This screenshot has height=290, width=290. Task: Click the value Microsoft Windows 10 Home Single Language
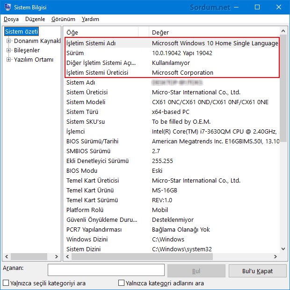coord(215,43)
